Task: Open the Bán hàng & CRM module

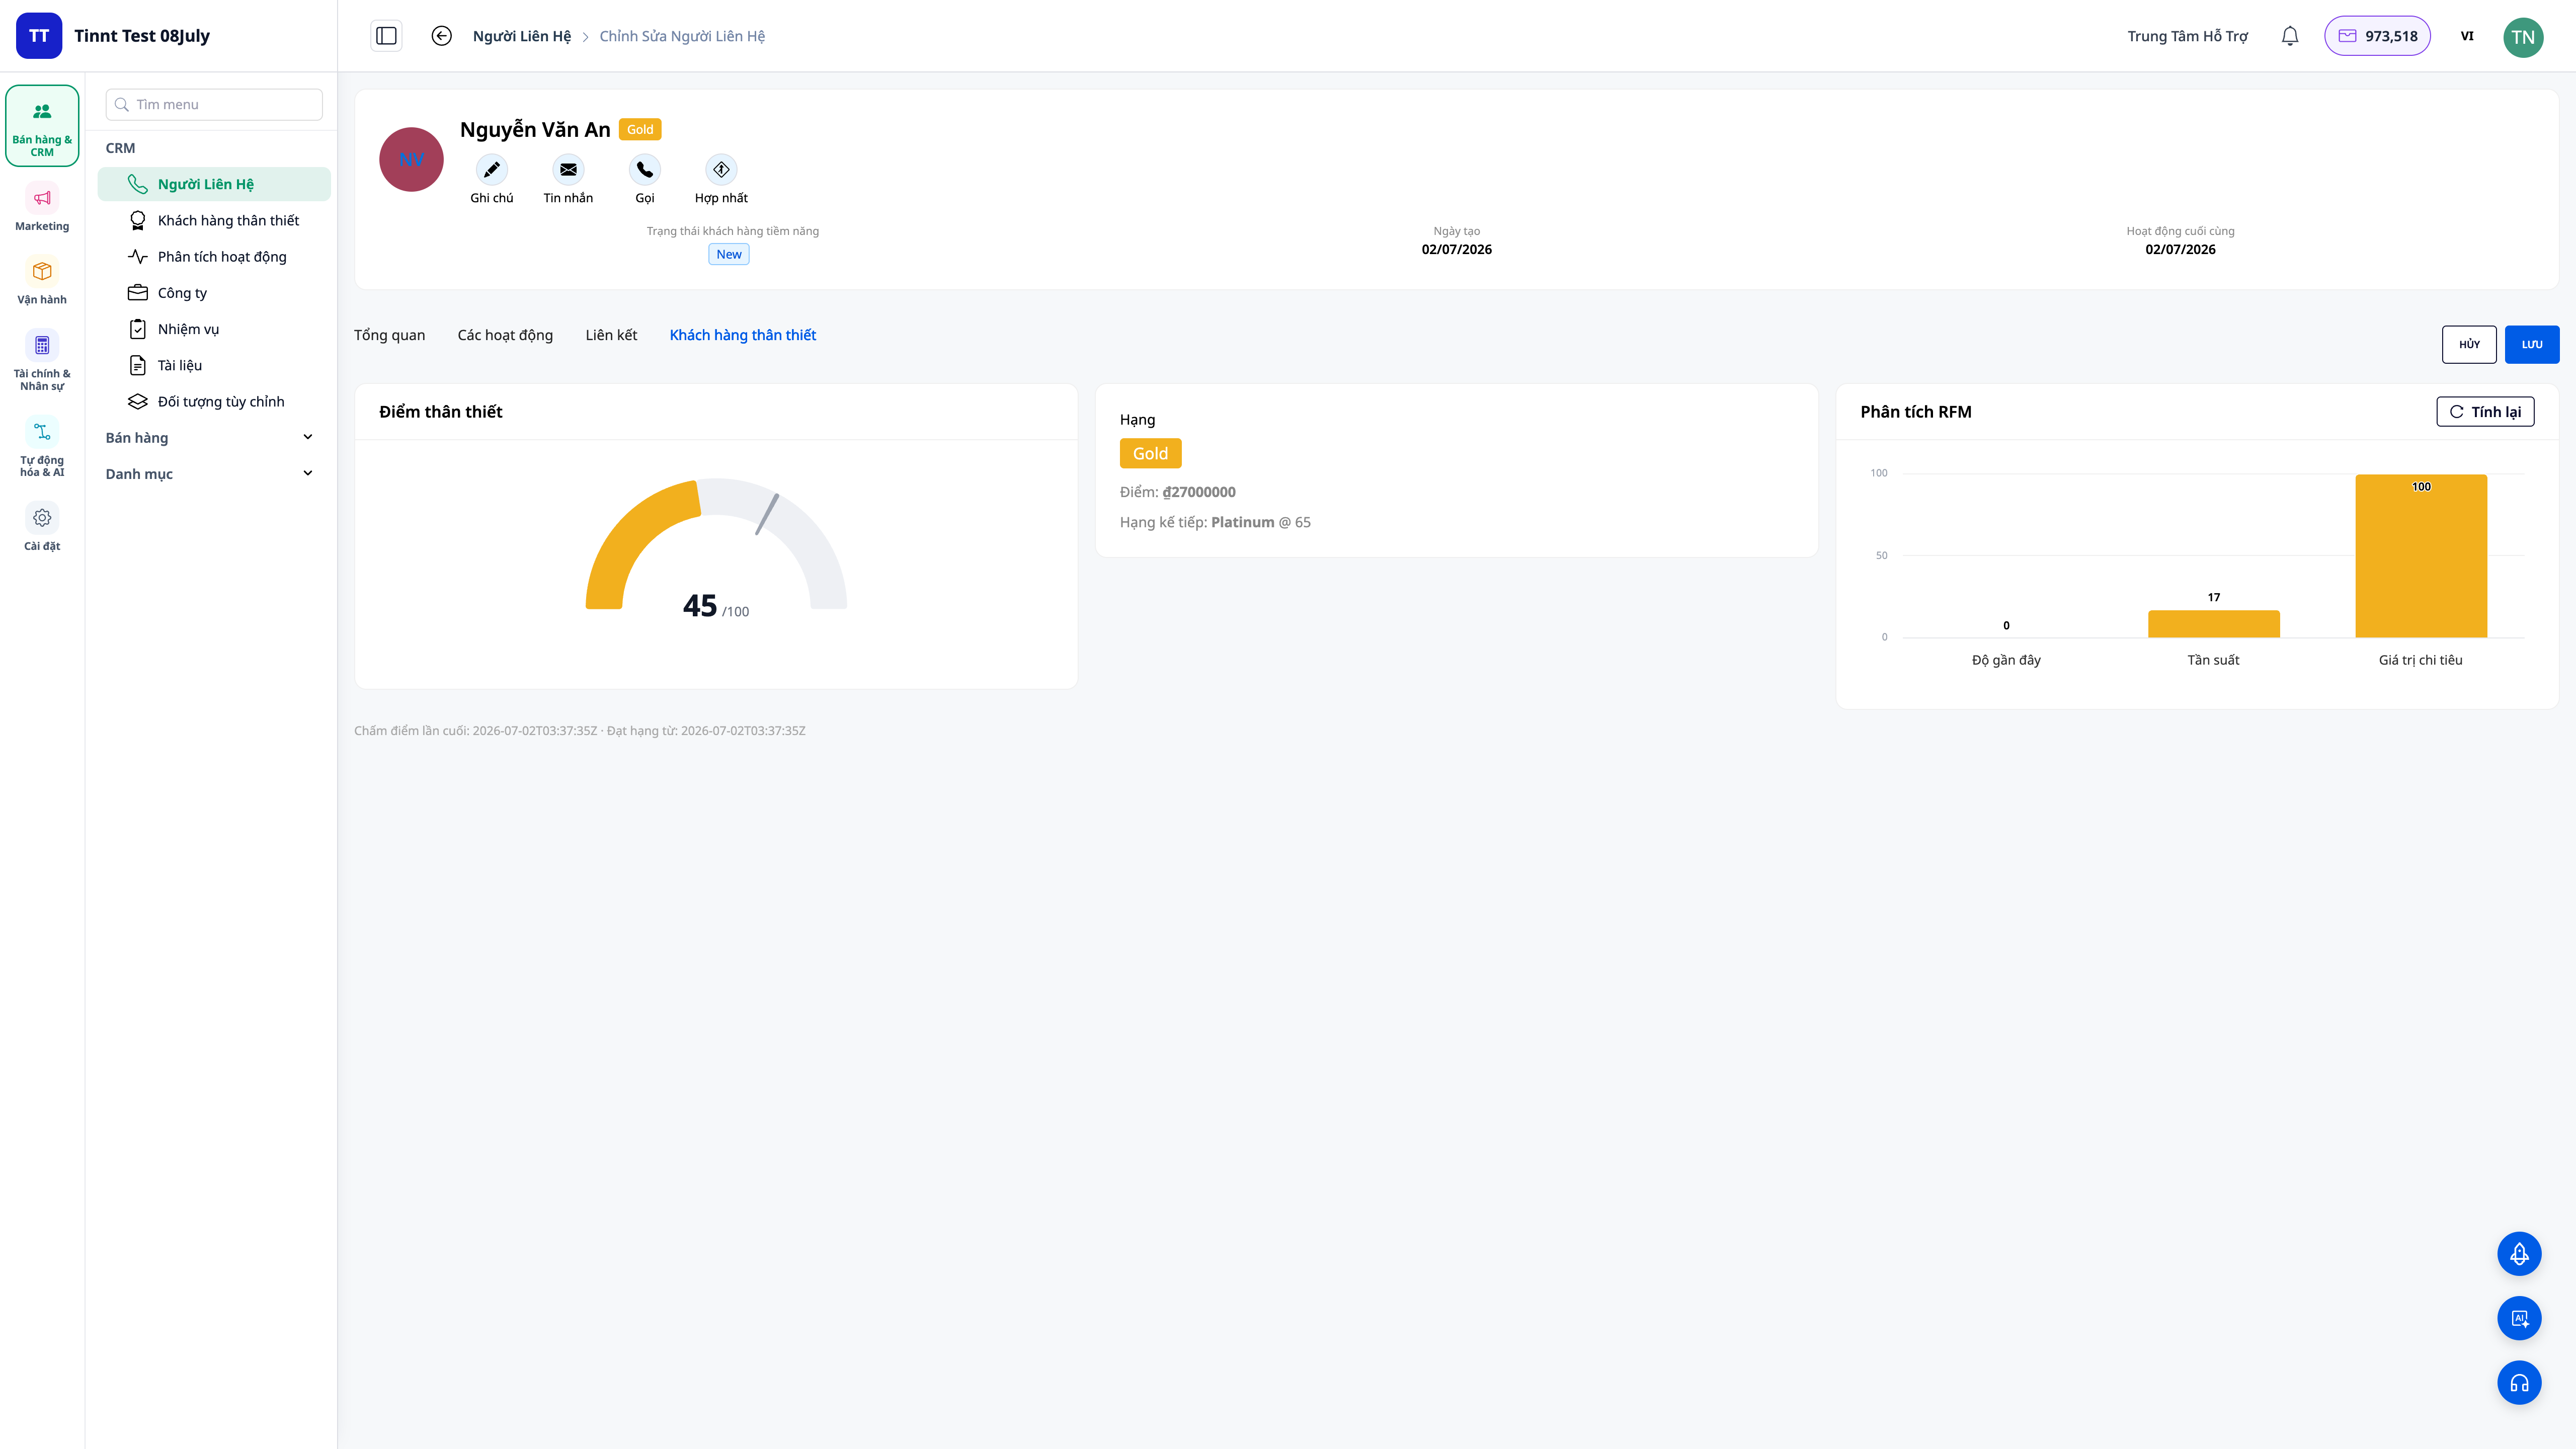Action: point(42,126)
